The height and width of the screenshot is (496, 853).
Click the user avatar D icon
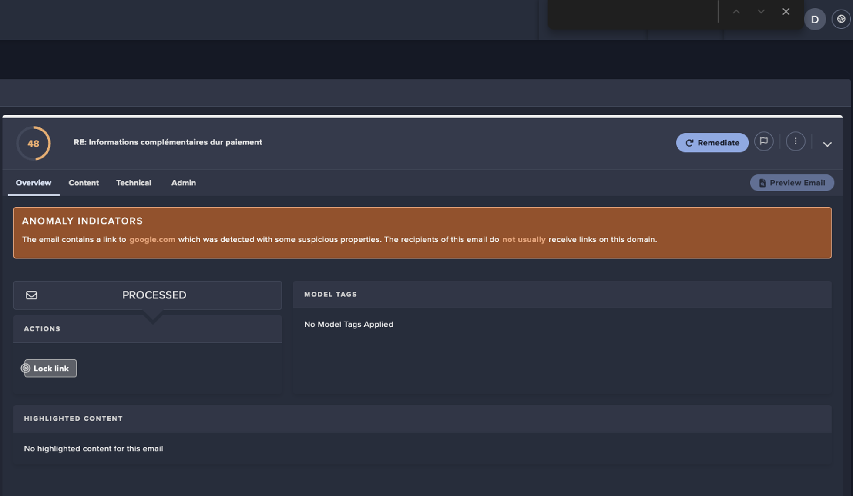(x=815, y=20)
